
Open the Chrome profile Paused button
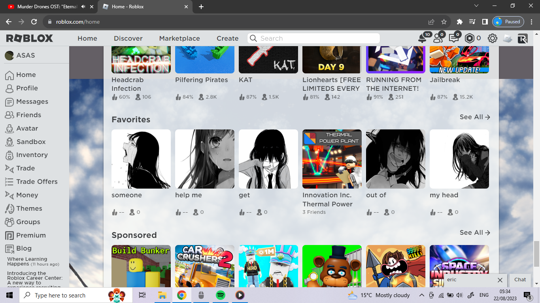(x=508, y=22)
